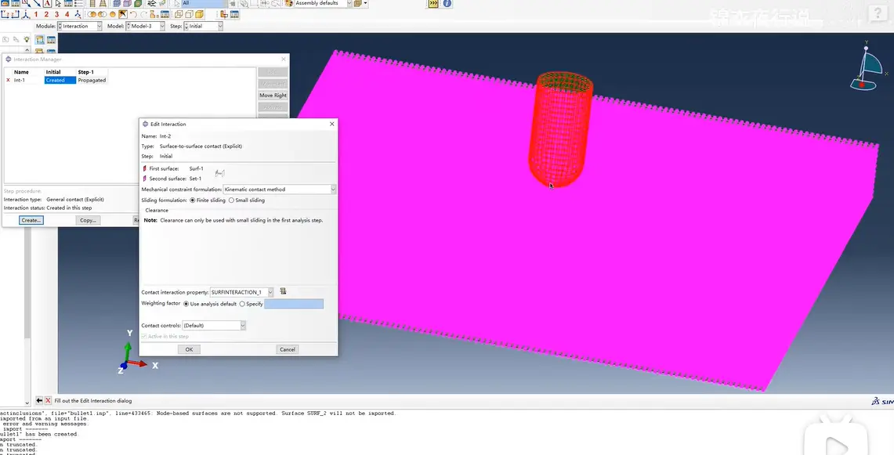
Task: Click the create interaction property icon beside SURFINTERACTION_1
Action: [283, 291]
